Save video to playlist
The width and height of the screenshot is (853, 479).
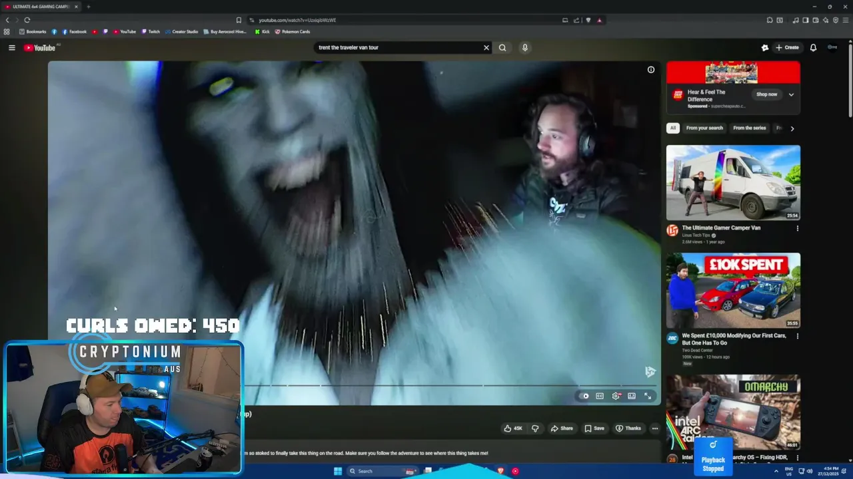click(594, 428)
